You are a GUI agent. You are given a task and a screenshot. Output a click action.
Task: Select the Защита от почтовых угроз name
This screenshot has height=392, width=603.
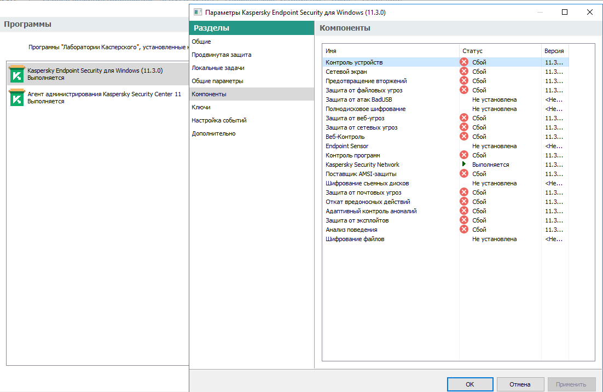tap(363, 192)
